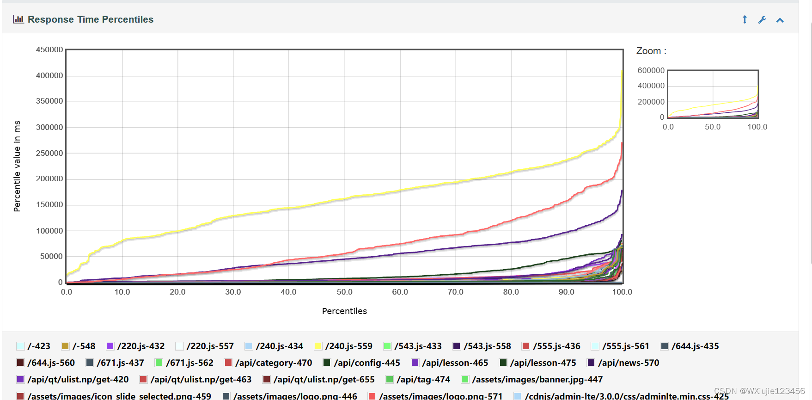Image resolution: width=812 pixels, height=400 pixels.
Task: Toggle the /api/news-570 legend swatch
Action: [591, 363]
